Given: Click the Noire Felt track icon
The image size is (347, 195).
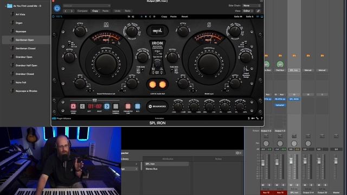Looking at the screenshot, I should click(x=12, y=82).
